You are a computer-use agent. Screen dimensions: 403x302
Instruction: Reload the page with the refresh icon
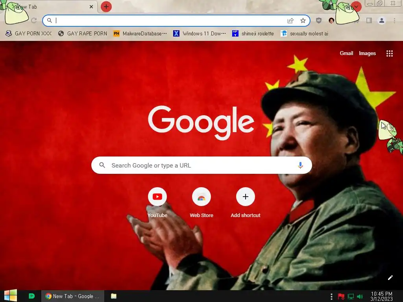click(34, 20)
